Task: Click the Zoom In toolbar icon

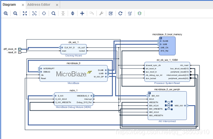Action: click(6, 13)
